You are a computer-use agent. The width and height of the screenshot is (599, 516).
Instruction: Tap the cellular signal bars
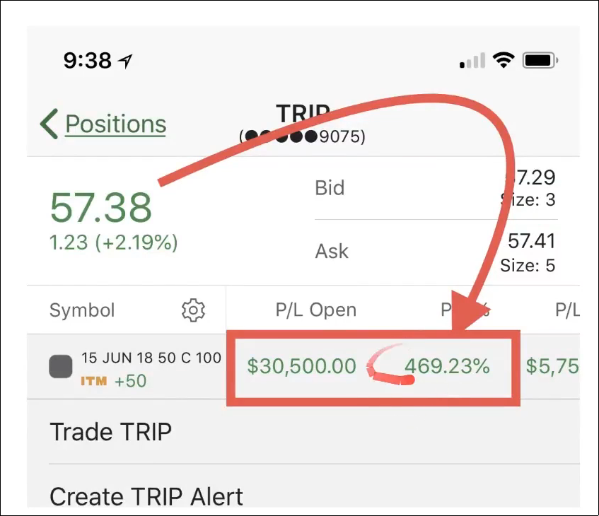472,60
